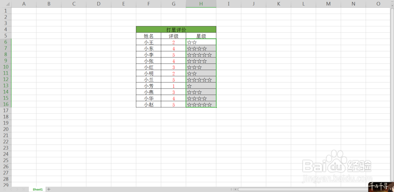
Task: Click the name cell 小赵
Action: pos(149,104)
